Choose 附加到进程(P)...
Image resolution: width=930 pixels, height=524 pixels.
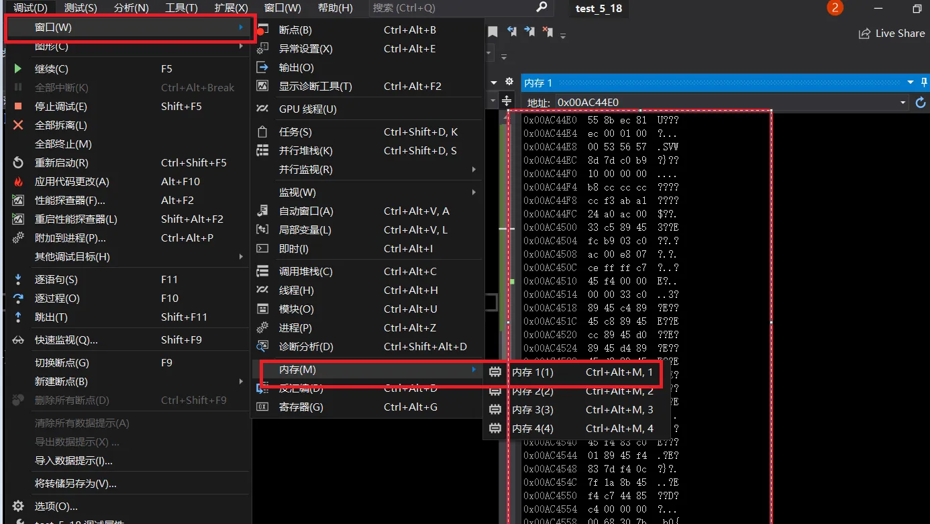coord(128,238)
